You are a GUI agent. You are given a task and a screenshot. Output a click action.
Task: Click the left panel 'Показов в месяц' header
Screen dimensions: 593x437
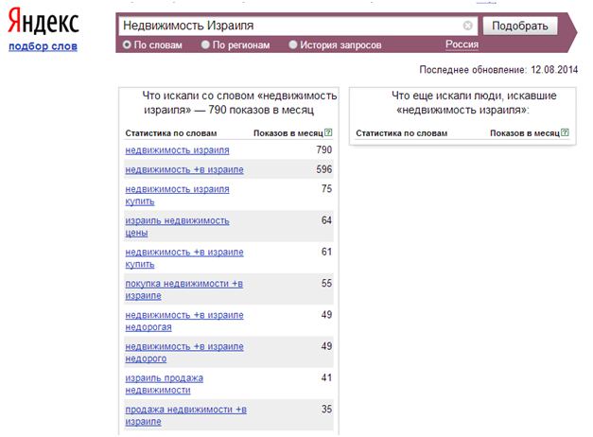click(x=288, y=133)
